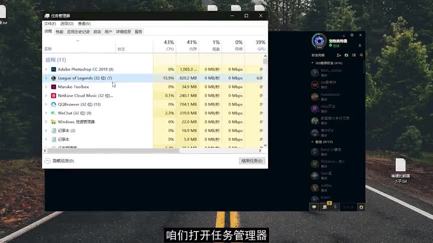Collapse the QQ推荐好友 friend group

(312, 63)
